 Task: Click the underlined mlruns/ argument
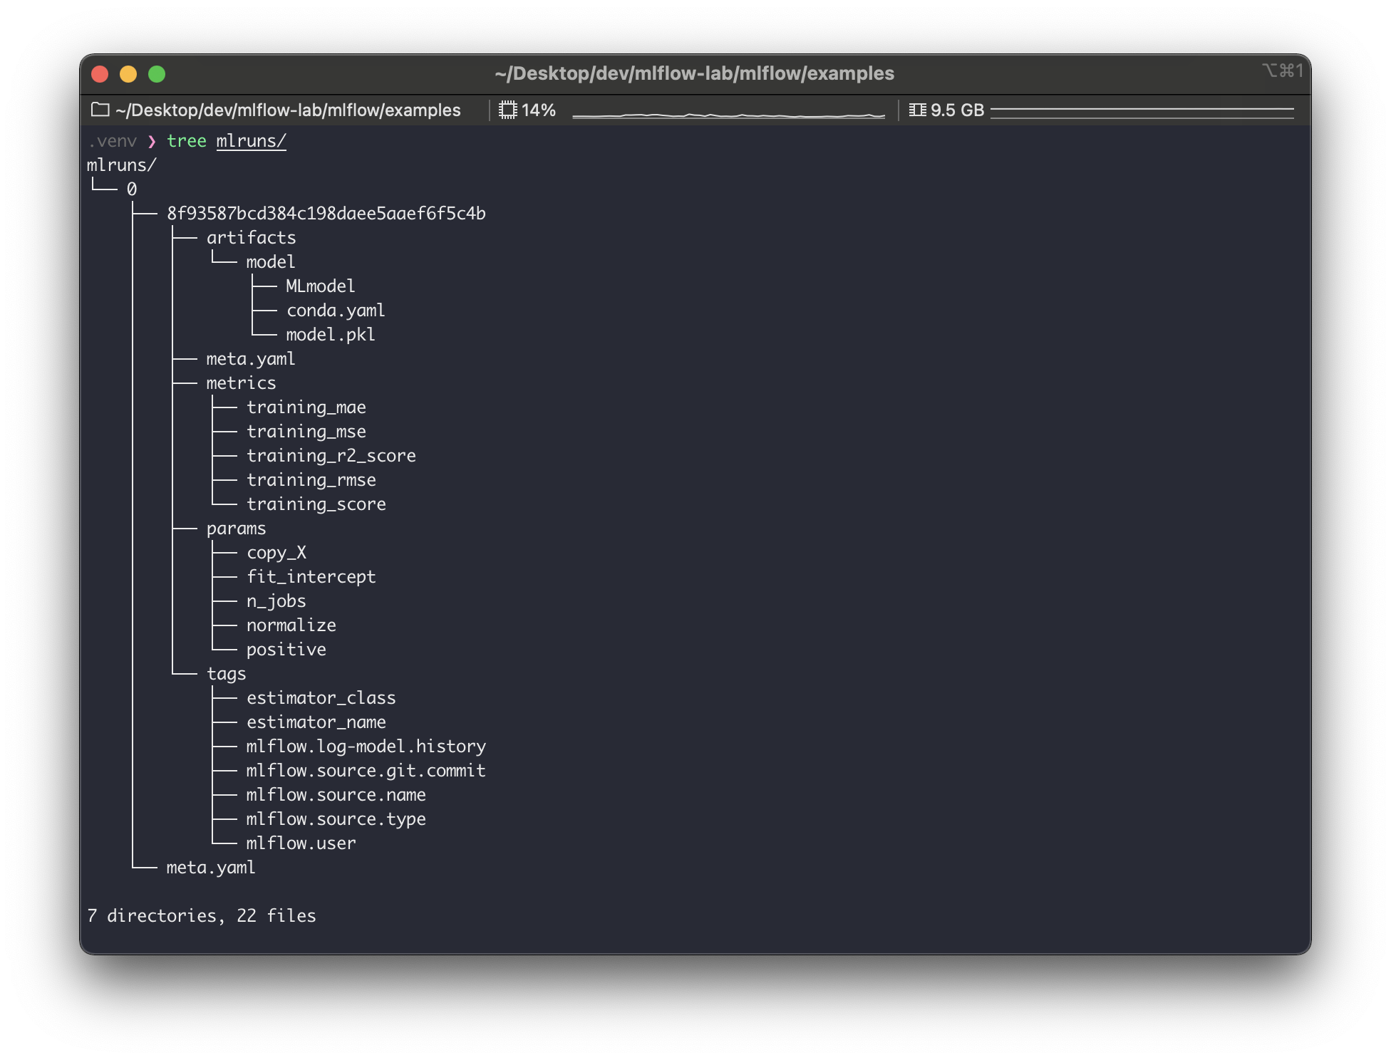click(251, 141)
